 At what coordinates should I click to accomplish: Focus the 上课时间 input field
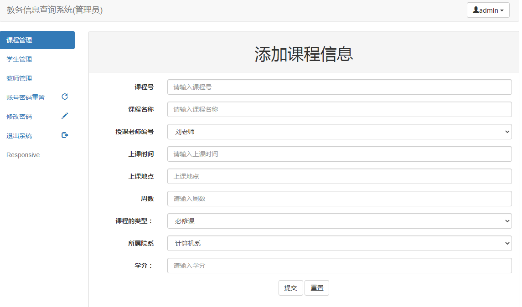[339, 154]
